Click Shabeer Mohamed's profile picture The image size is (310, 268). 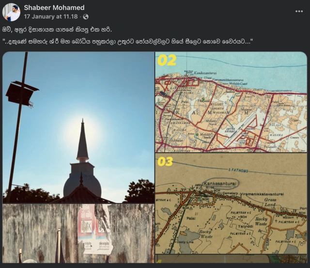tap(11, 12)
